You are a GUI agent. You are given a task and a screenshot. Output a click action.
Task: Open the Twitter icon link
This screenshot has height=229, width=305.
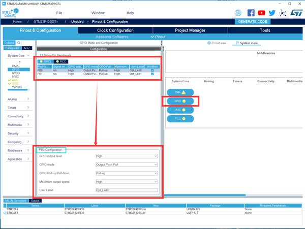pyautogui.click(x=272, y=13)
